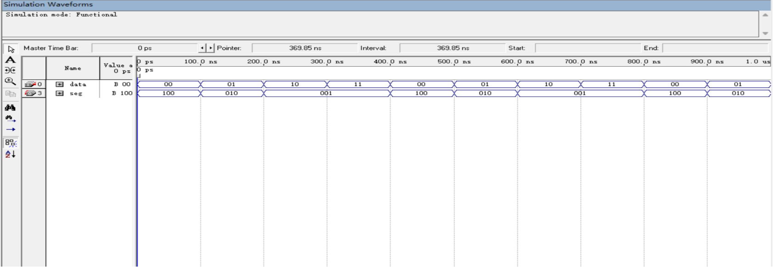Viewport: 773px width, 269px height.
Task: Click the Start time field
Action: pyautogui.click(x=588, y=48)
